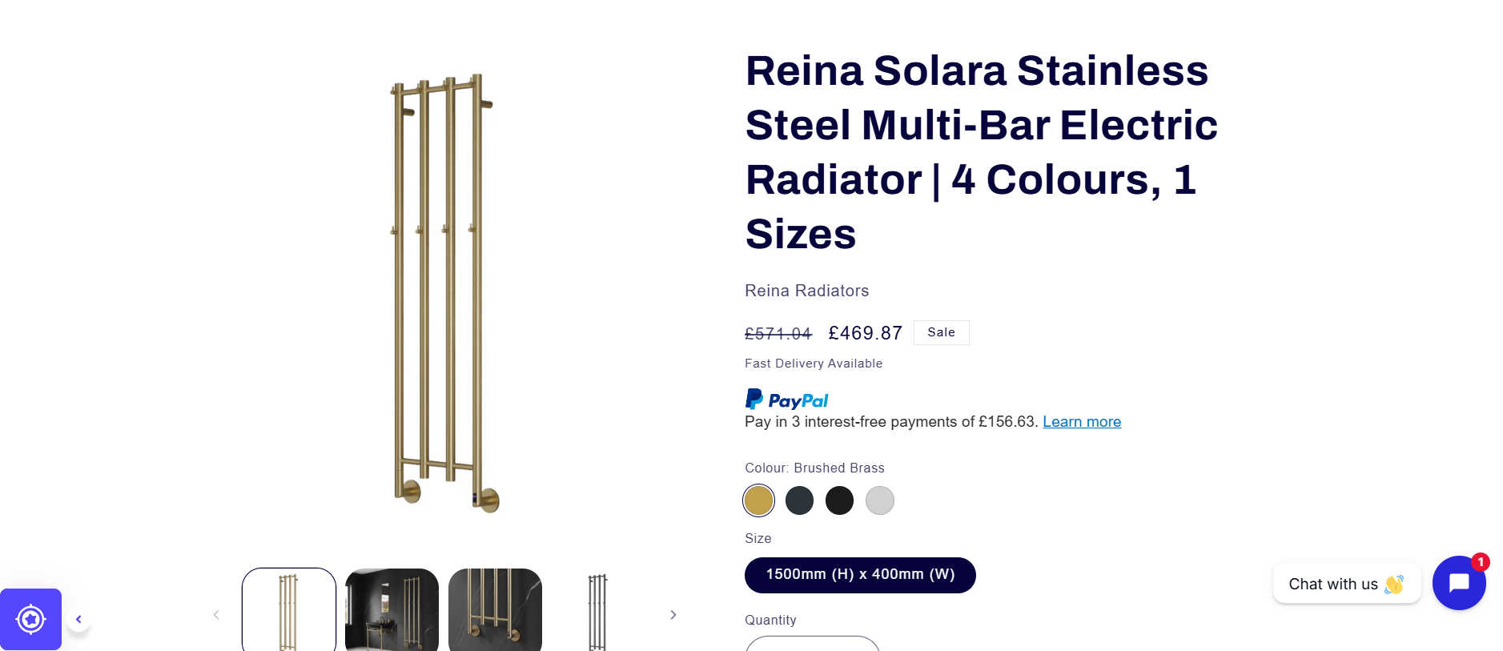Open the close-up marble wall thumbnail
Image resolution: width=1503 pixels, height=651 pixels.
tap(495, 610)
